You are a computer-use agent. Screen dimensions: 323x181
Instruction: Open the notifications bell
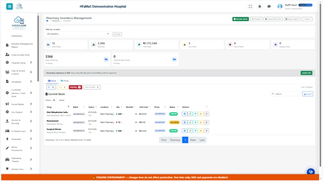pos(259,7)
